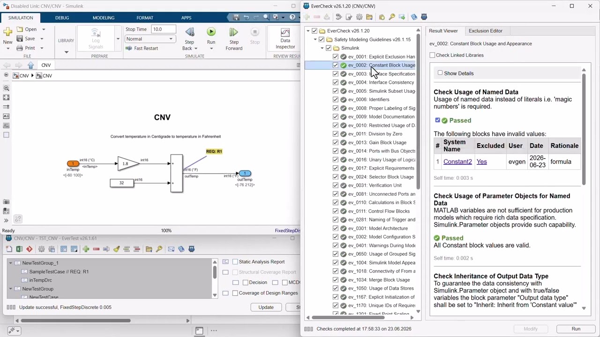Toggle Fast Restart in Simulink

point(142,48)
